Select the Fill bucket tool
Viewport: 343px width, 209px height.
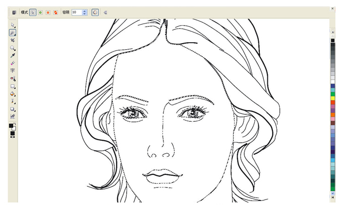13,94
